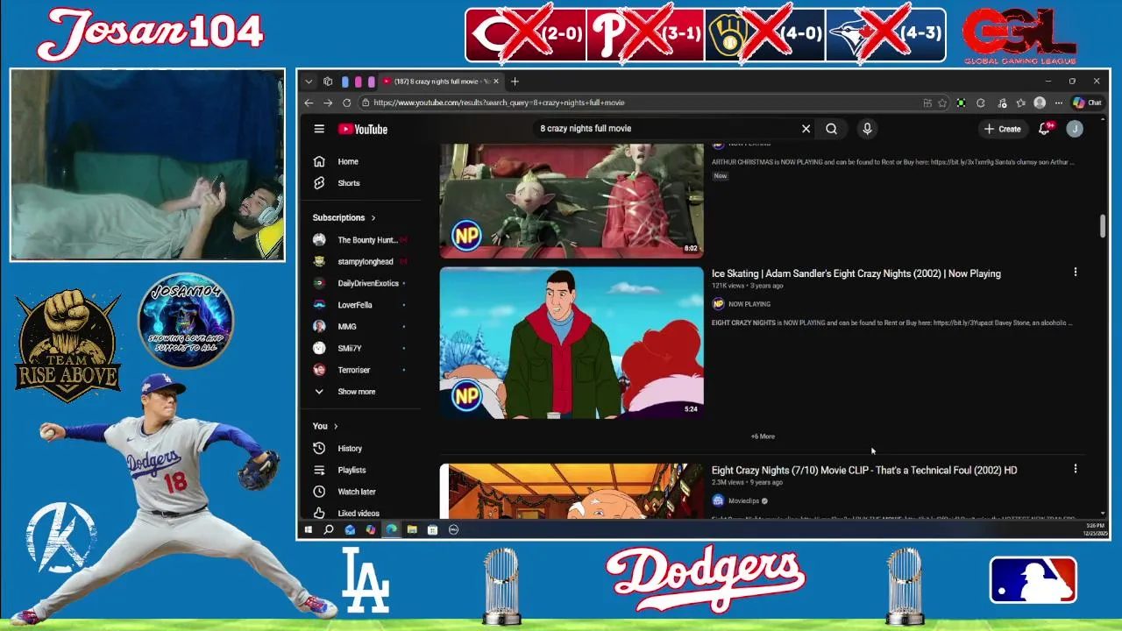Close the 8 crazy nights browser tab

coord(496,82)
